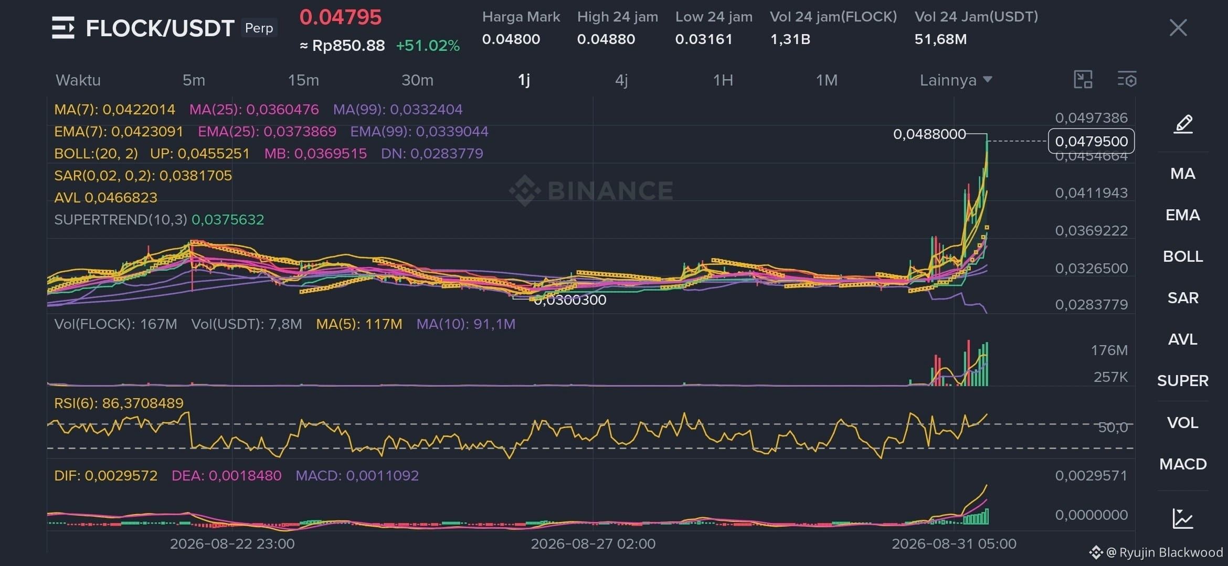Screen dimensions: 1228x566
Task: Open chart settings icon beside layout
Action: click(x=1127, y=80)
